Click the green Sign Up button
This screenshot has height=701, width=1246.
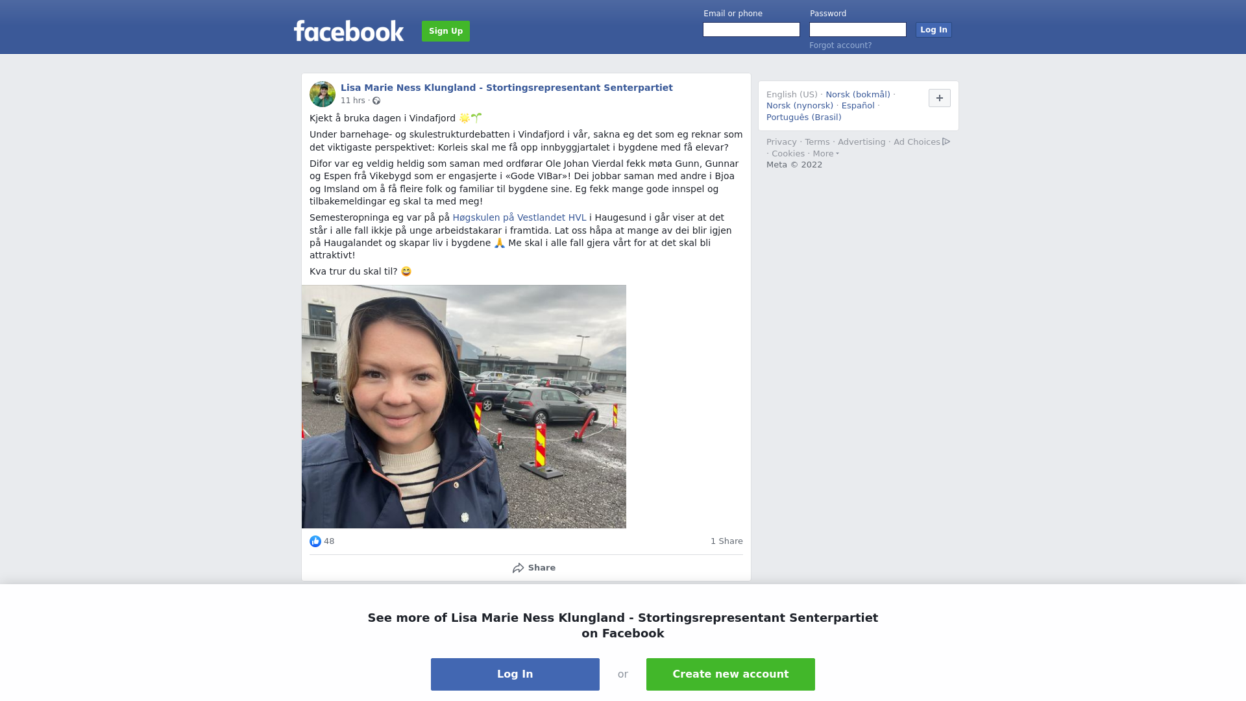click(446, 31)
